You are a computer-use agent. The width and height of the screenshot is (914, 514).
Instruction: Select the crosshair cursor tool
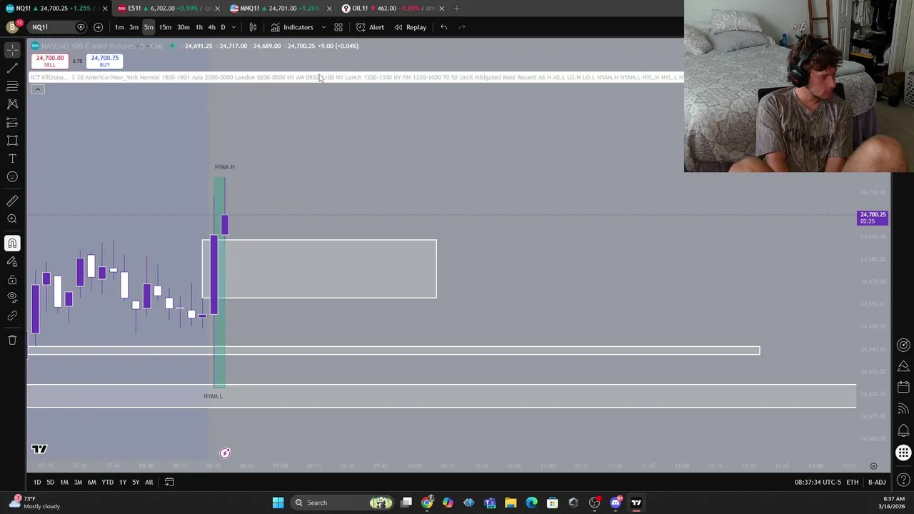click(12, 50)
